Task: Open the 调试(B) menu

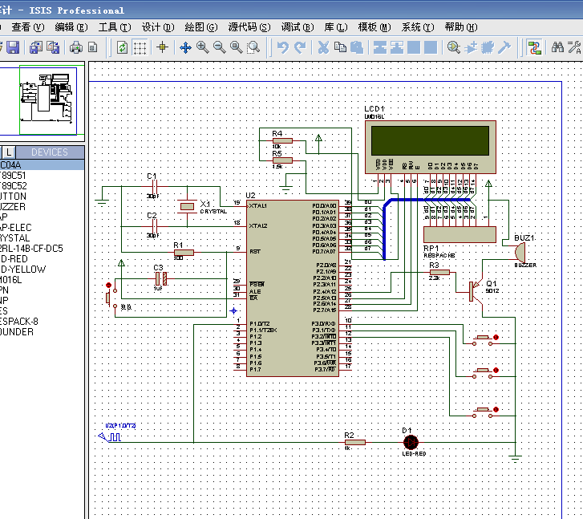Action: coord(298,27)
